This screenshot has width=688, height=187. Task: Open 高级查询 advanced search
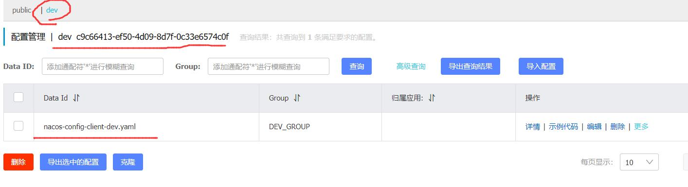[411, 67]
